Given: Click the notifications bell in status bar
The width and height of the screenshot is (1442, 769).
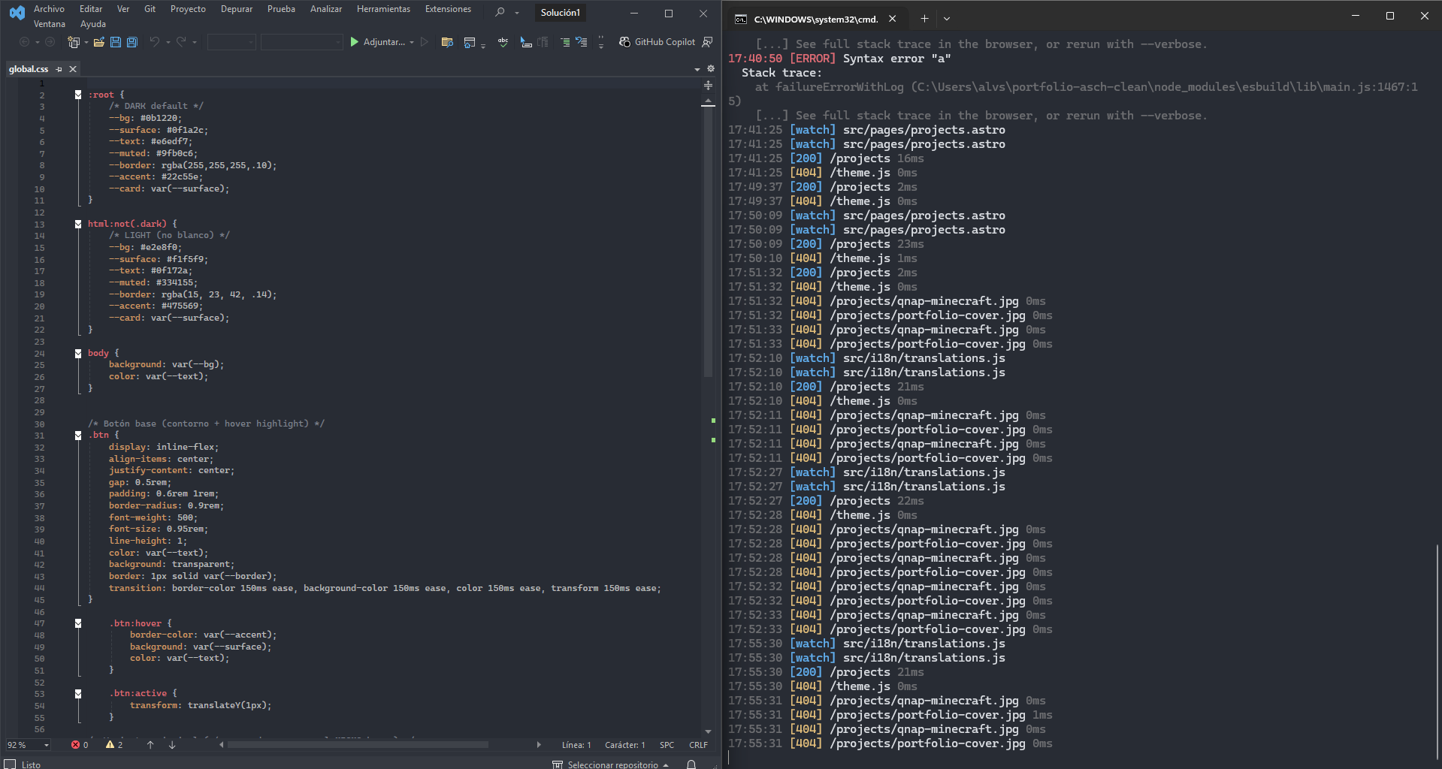Looking at the screenshot, I should 691,764.
